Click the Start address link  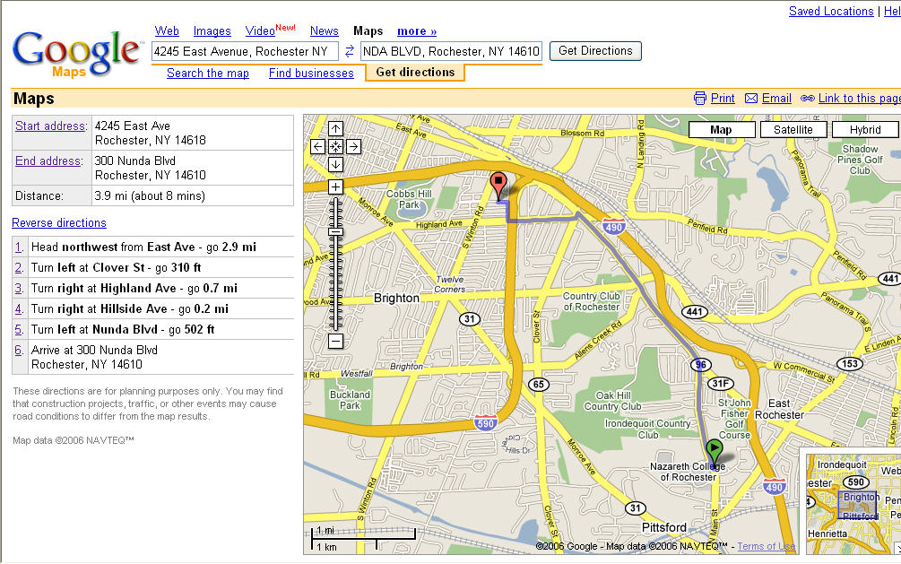point(51,126)
